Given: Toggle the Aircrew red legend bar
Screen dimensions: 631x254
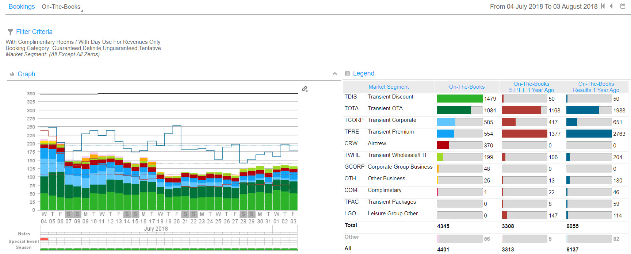Looking at the screenshot, I should [443, 145].
